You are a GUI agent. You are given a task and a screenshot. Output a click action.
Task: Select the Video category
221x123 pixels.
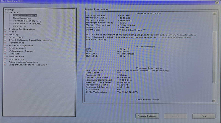click(12, 32)
